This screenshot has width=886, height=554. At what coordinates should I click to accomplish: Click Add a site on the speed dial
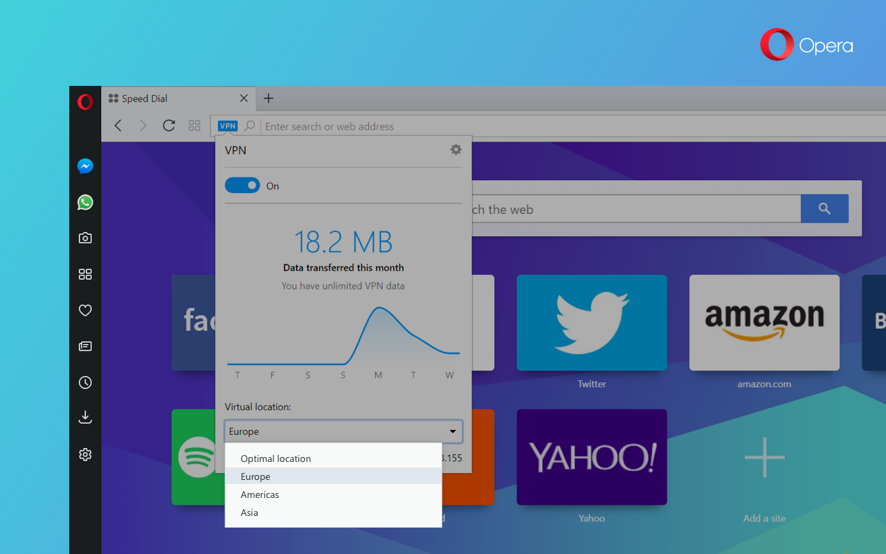coord(764,457)
